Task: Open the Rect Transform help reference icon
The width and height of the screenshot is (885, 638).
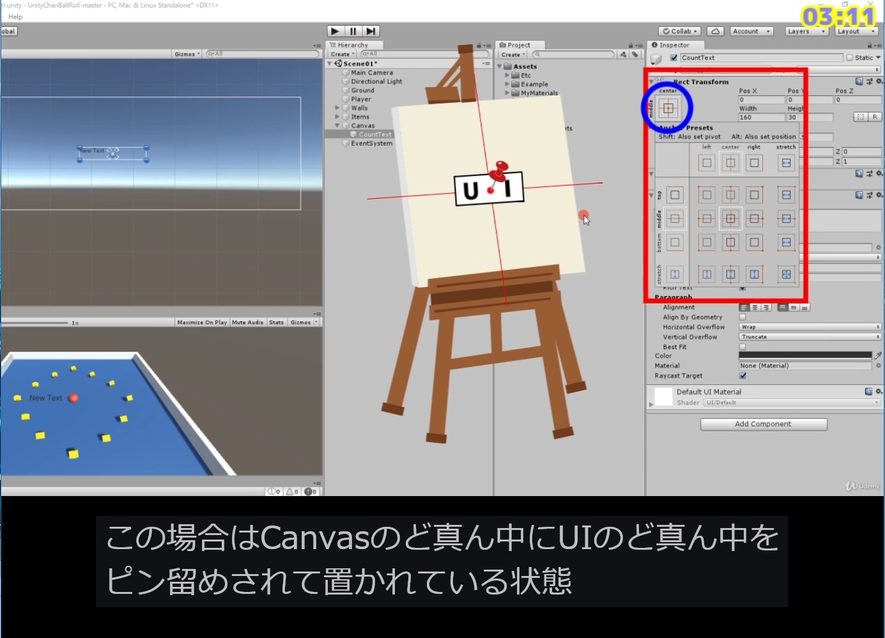Action: (x=859, y=82)
